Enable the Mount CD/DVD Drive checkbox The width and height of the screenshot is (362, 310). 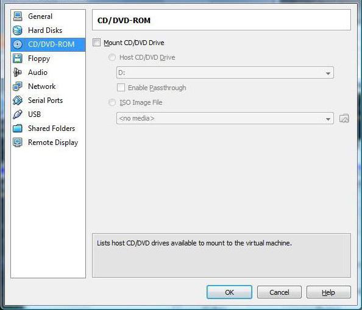(x=96, y=43)
